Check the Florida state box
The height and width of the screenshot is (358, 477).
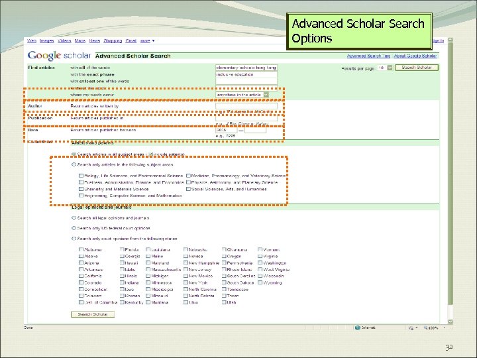pyautogui.click(x=122, y=250)
